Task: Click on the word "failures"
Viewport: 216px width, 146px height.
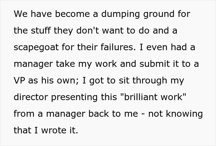Action: [118, 47]
